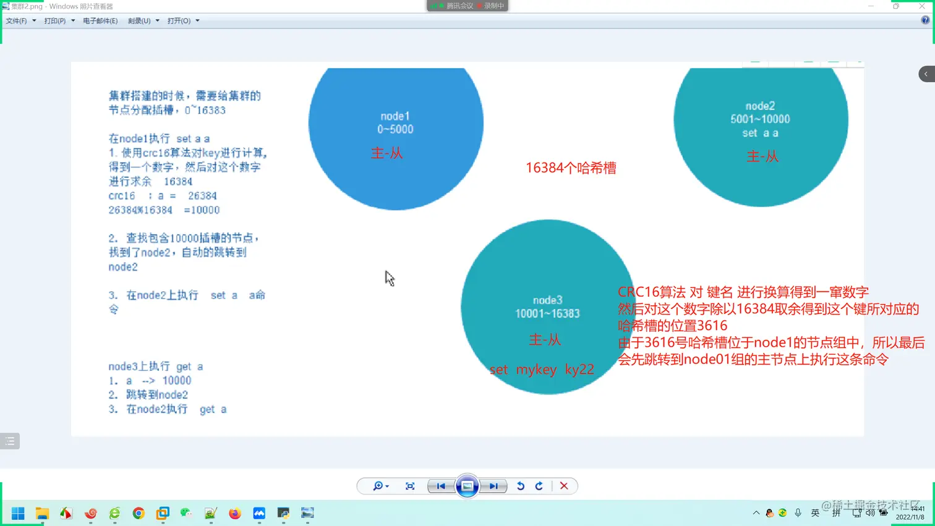Go to the next picture
This screenshot has width=935, height=526.
pyautogui.click(x=493, y=486)
